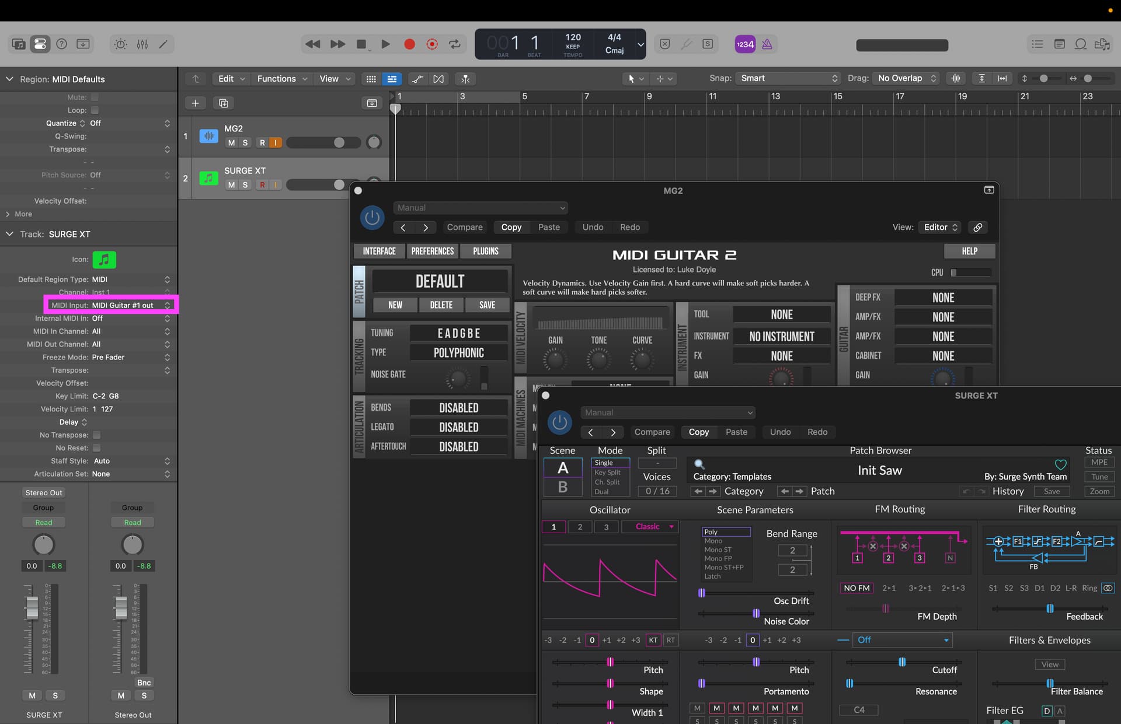The image size is (1121, 724).
Task: Expand the More disclosure triangle
Action: pos(8,214)
